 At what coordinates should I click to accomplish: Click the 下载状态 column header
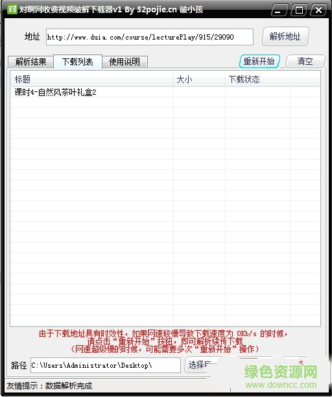272,79
